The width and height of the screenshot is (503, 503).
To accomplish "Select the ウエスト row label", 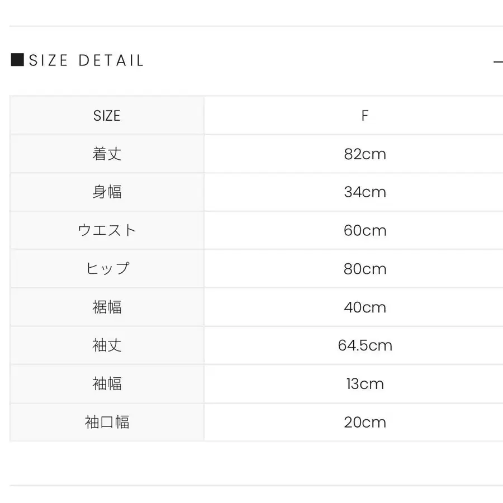I will (x=107, y=230).
